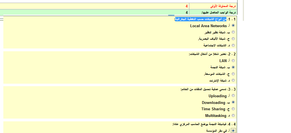
Task: Pick radio option 'شبكة الإنترنت'
Action: click(233, 80)
